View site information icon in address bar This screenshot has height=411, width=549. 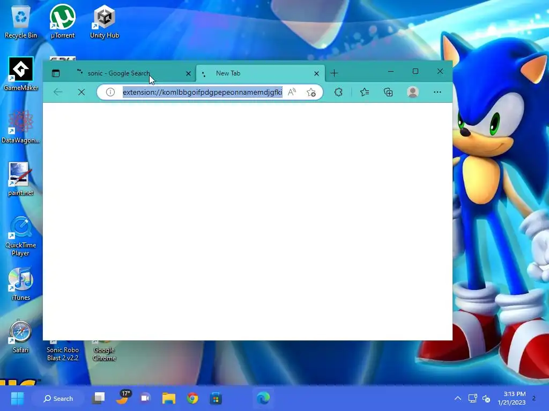click(110, 92)
